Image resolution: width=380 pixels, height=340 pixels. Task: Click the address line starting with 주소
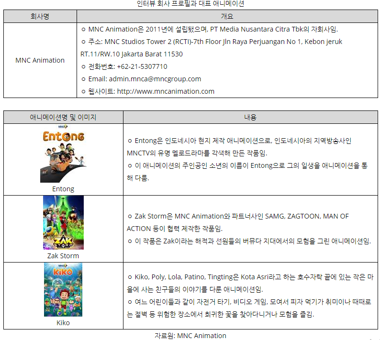tap(212, 42)
